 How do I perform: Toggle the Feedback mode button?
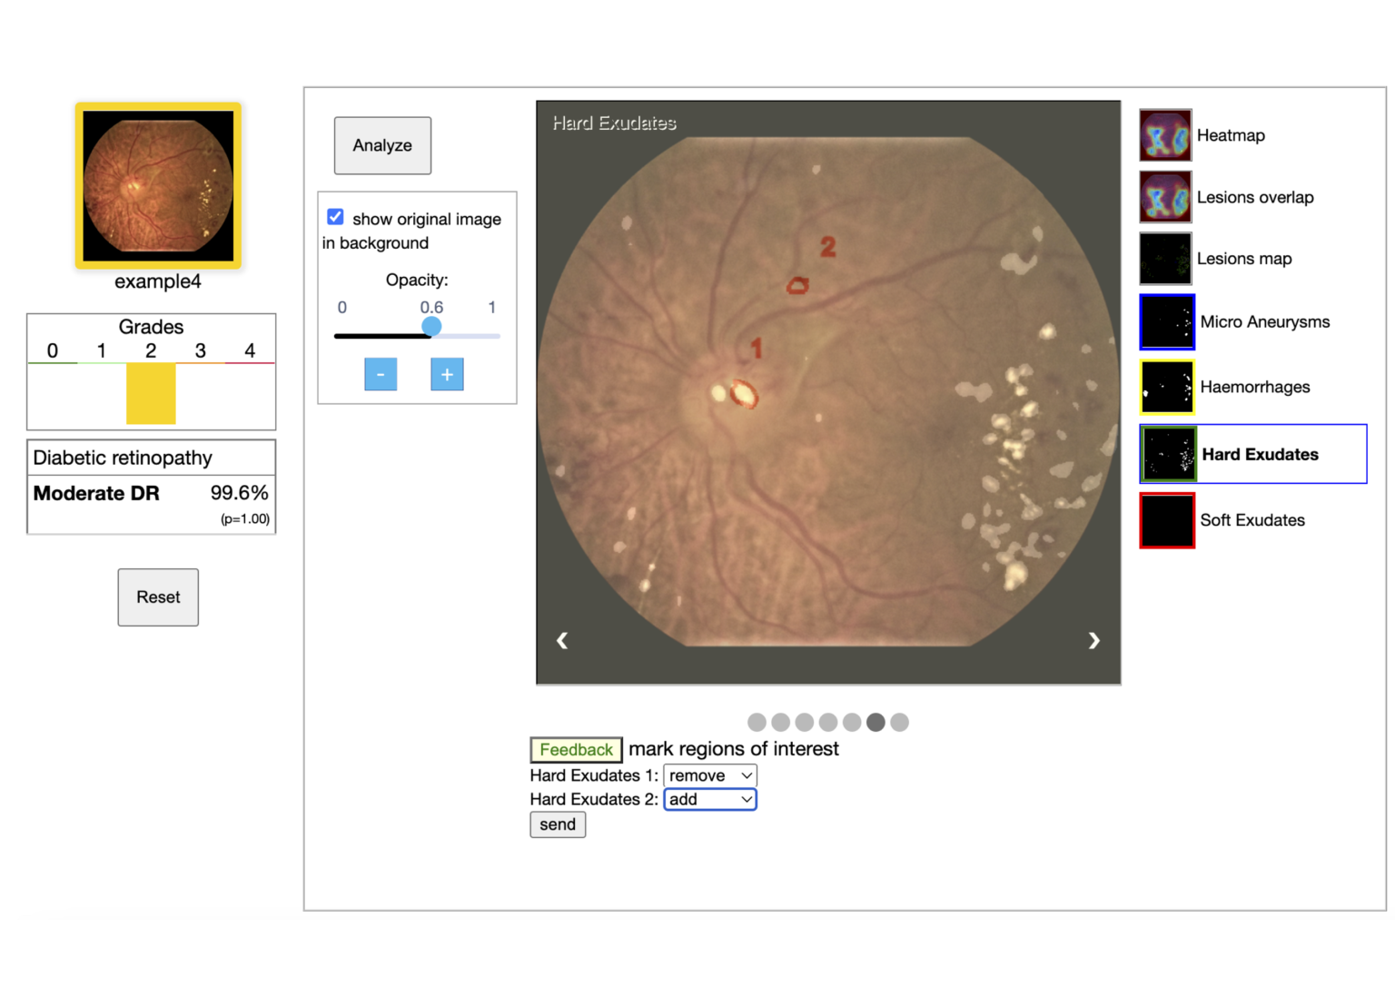[x=575, y=749]
